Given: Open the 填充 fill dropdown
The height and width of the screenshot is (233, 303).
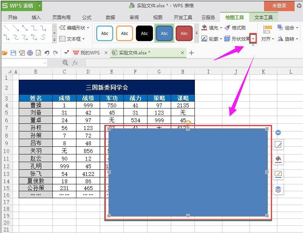Looking at the screenshot, I should coord(212,28).
